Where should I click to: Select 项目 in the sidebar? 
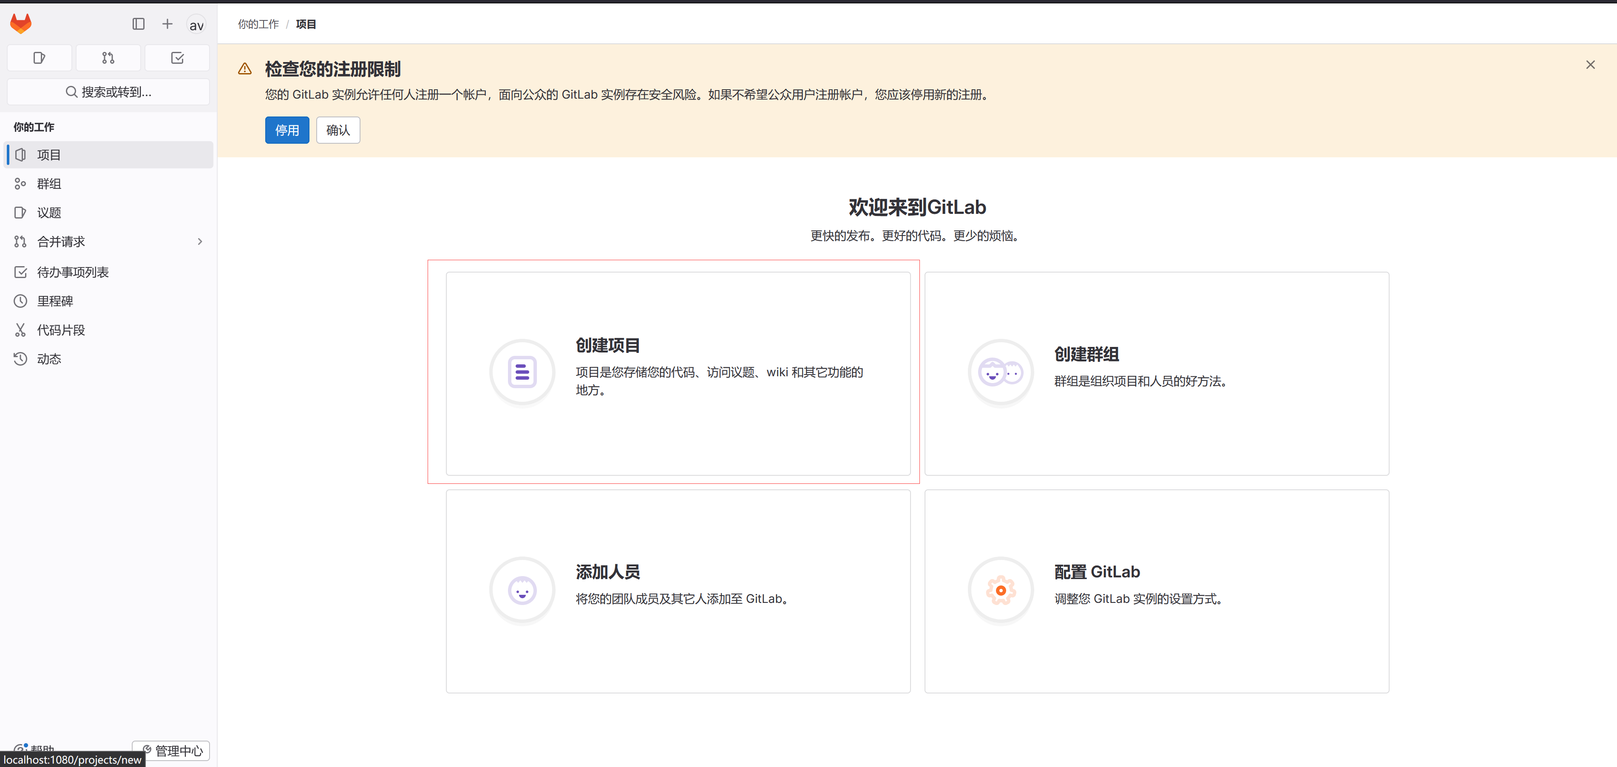[48, 155]
